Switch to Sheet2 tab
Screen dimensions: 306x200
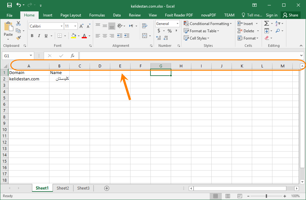coord(63,188)
